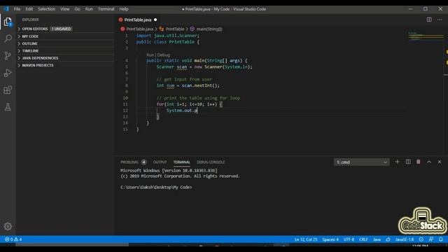
Task: Switch to the Debug Console tab
Action: 211,162
